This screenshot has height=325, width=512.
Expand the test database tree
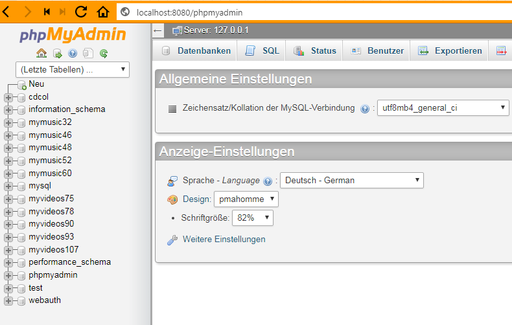coord(8,289)
